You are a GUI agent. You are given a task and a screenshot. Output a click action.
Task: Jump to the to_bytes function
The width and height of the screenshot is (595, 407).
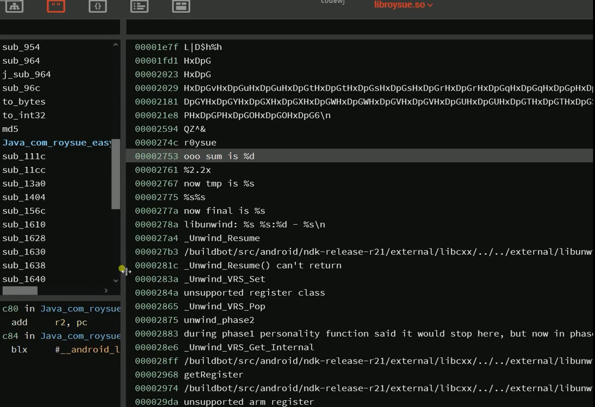pyautogui.click(x=24, y=102)
